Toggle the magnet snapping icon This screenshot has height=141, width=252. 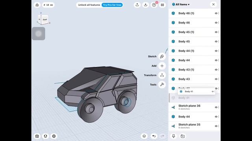tap(46, 136)
